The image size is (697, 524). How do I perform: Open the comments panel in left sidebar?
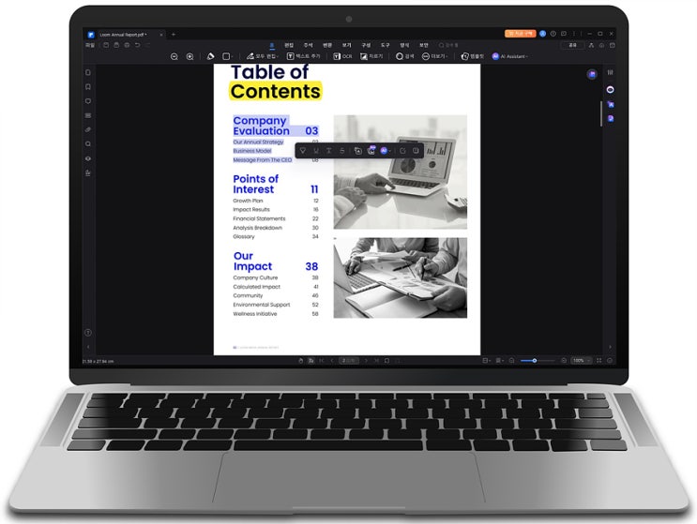[x=88, y=101]
